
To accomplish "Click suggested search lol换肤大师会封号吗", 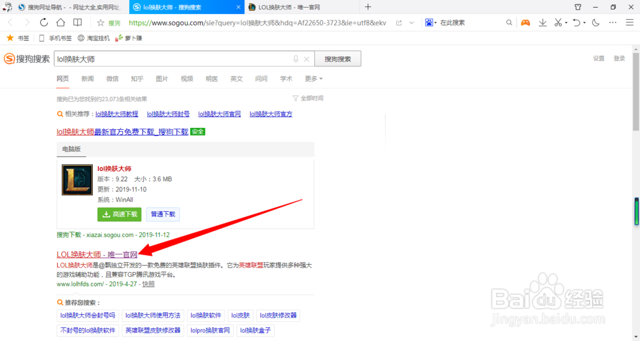I will point(88,315).
